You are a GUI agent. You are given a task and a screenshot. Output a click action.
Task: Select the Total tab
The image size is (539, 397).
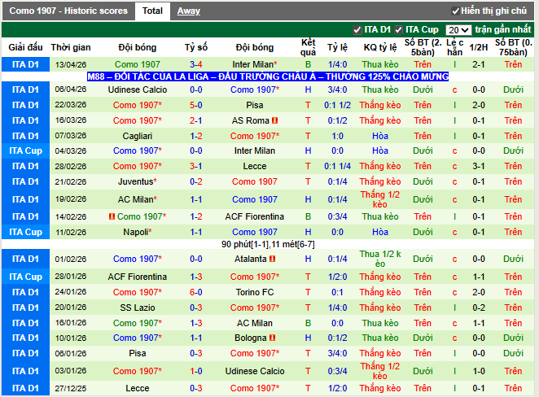(x=151, y=11)
